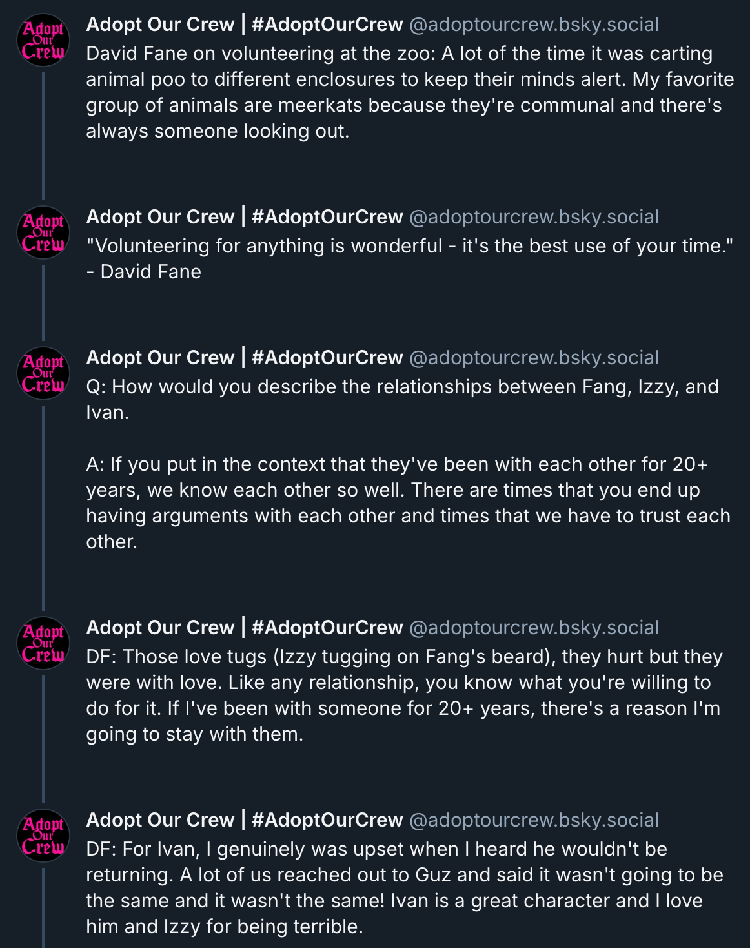Click avatar beside the 'Volunteering for anything' quote

click(43, 232)
